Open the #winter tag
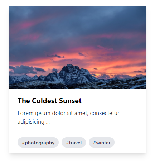The width and height of the screenshot is (155, 164). pyautogui.click(x=102, y=143)
